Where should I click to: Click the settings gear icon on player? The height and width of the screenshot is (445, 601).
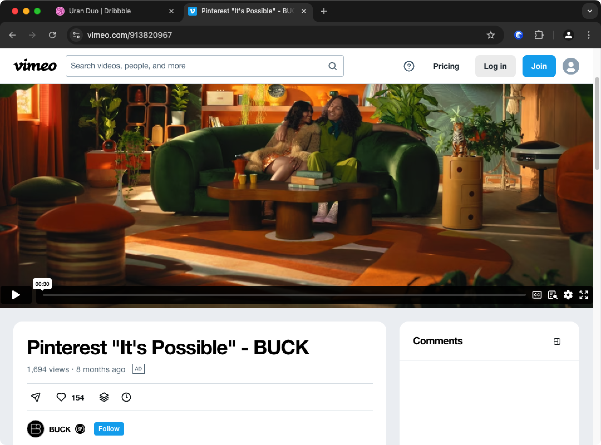[x=568, y=295]
